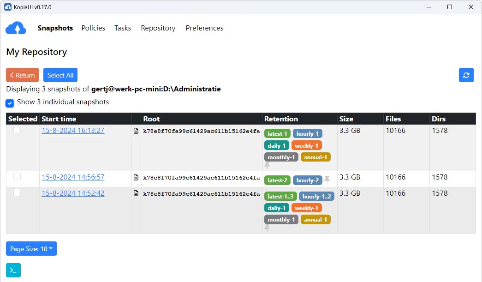The height and width of the screenshot is (282, 482).
Task: Open the Page Size dropdown
Action: point(31,249)
